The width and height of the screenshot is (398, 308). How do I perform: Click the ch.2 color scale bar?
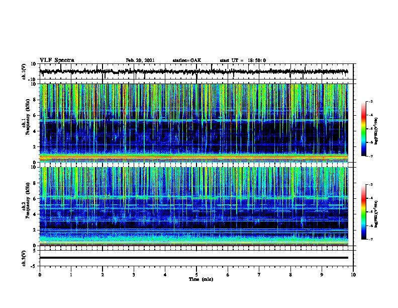click(x=363, y=212)
